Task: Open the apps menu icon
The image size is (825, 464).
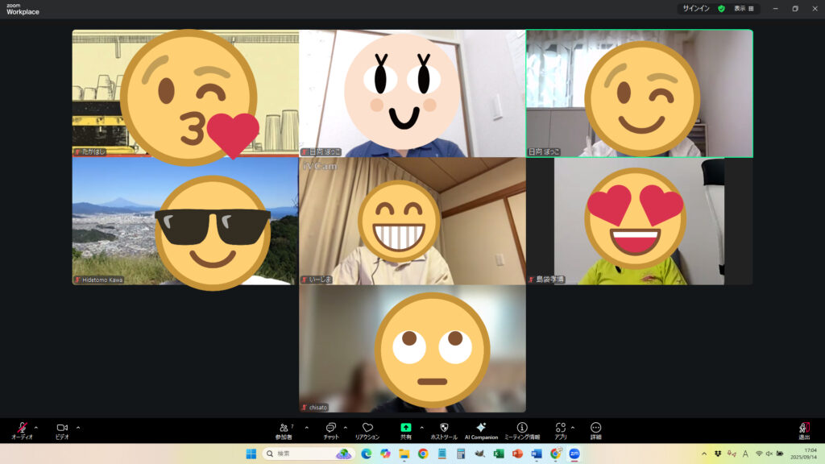Action: pos(560,428)
